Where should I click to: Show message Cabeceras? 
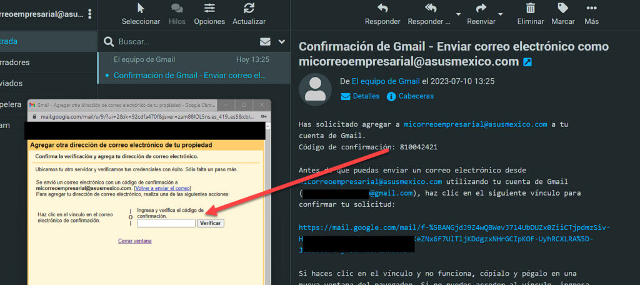pos(410,96)
